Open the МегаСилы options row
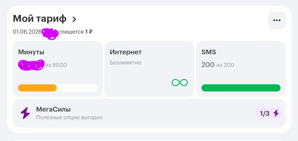298x141 pixels. pyautogui.click(x=149, y=113)
